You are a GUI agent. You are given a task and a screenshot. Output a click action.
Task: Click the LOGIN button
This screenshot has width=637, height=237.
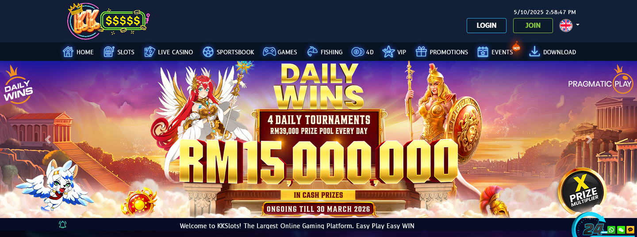click(487, 26)
